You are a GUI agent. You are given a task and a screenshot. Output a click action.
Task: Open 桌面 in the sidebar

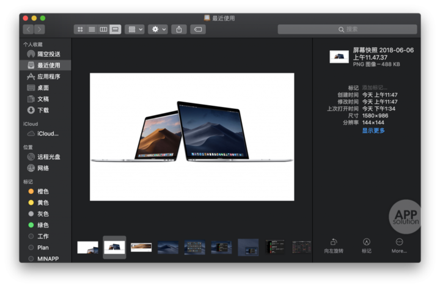coord(45,87)
